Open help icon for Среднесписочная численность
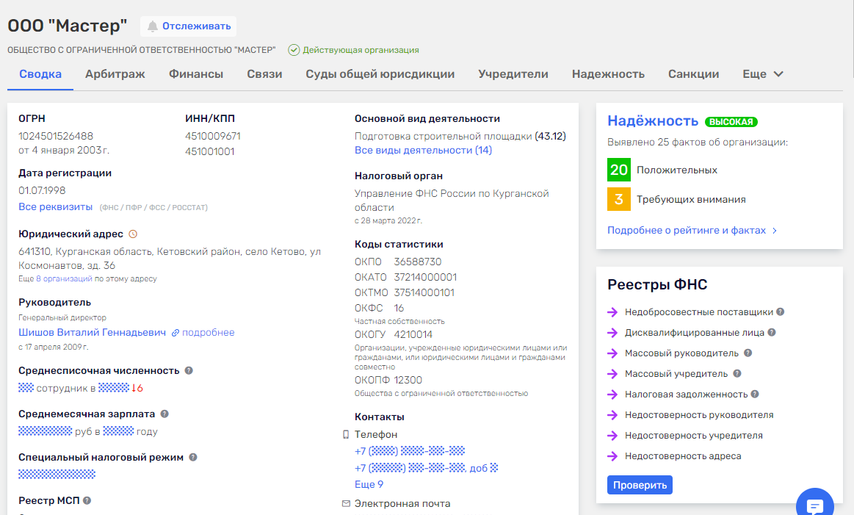The image size is (854, 515). 189,370
